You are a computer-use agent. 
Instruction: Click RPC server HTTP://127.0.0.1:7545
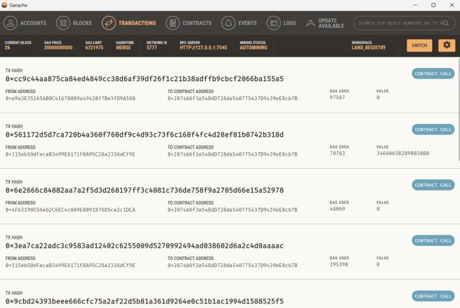click(203, 47)
